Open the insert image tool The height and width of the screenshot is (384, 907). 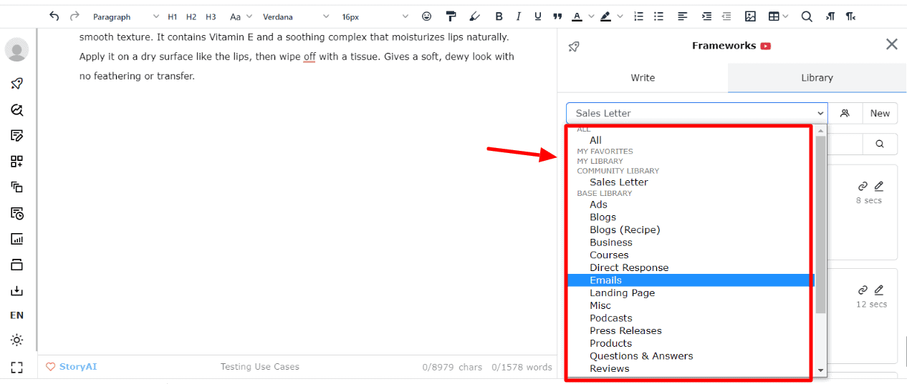coord(750,16)
